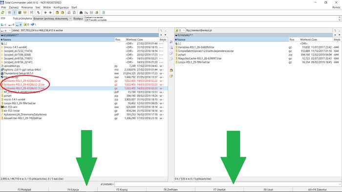The width and height of the screenshot is (342, 192).
Task: Open the transfer mode Binarnie dropdown
Action: coord(52,19)
